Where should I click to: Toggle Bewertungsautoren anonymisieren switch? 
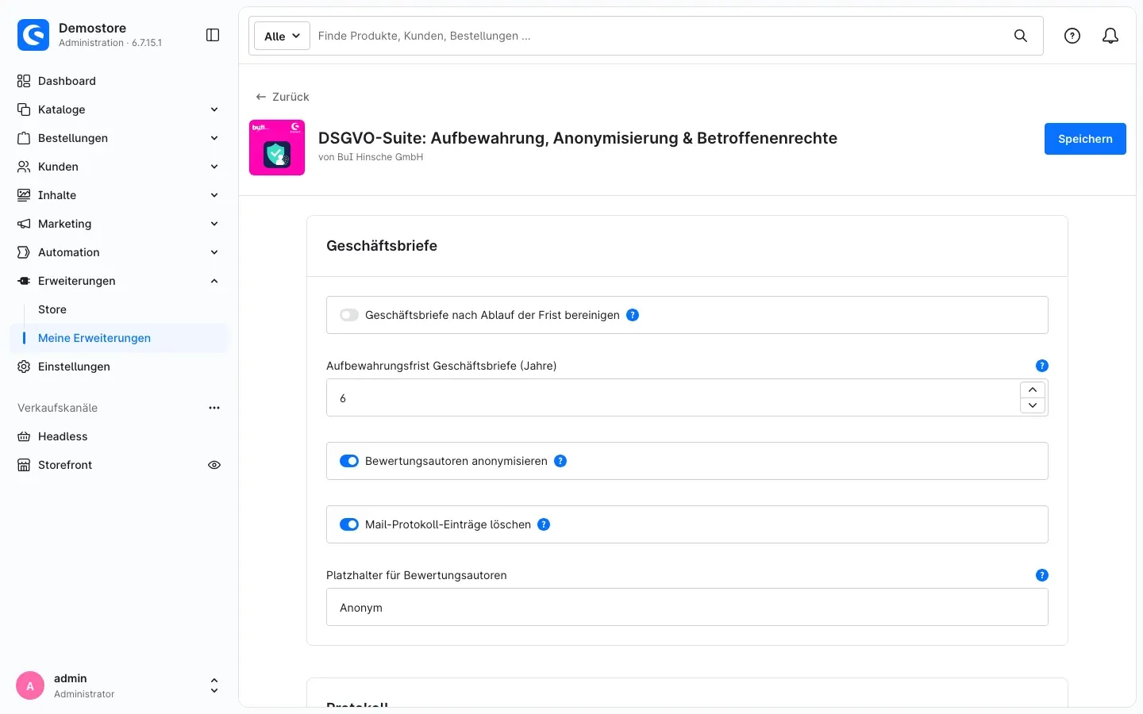(349, 461)
